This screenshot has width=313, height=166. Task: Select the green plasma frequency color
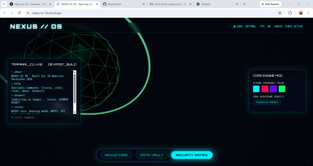[282, 89]
